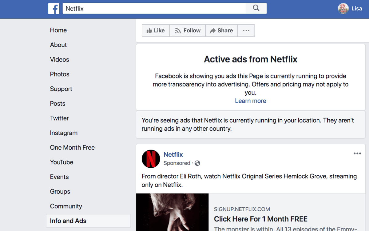369x231 pixels.
Task: Open the Facebook logo home icon
Action: [54, 9]
